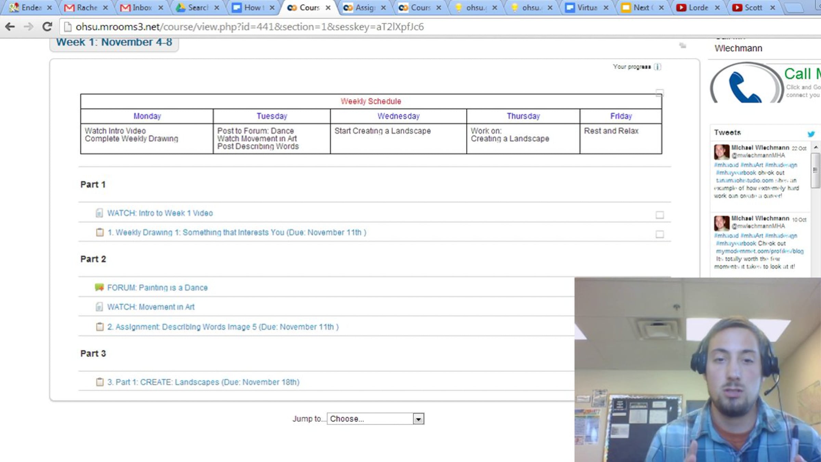
Task: Click the Weekly Drawing 1 assignment clipboard icon
Action: (100, 232)
